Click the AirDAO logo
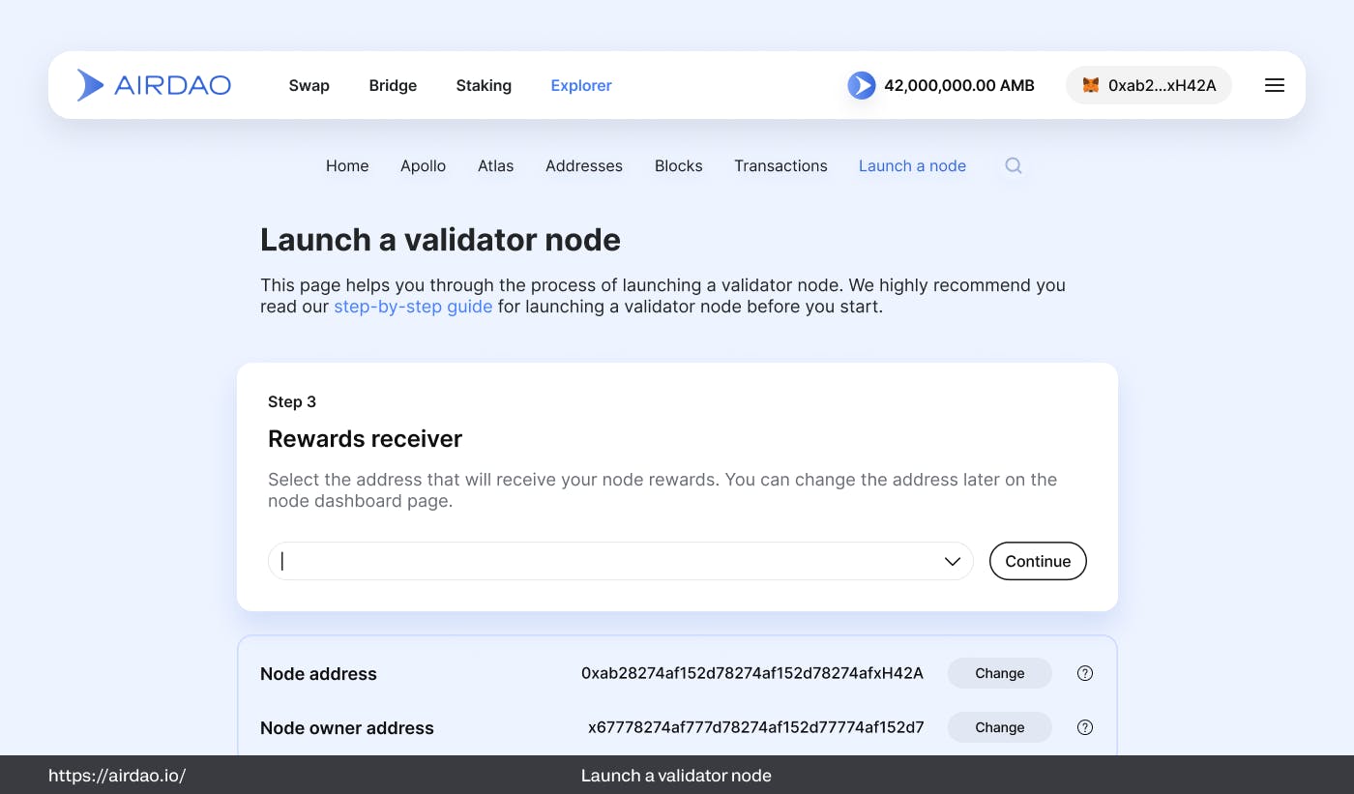The image size is (1354, 794). 154,85
